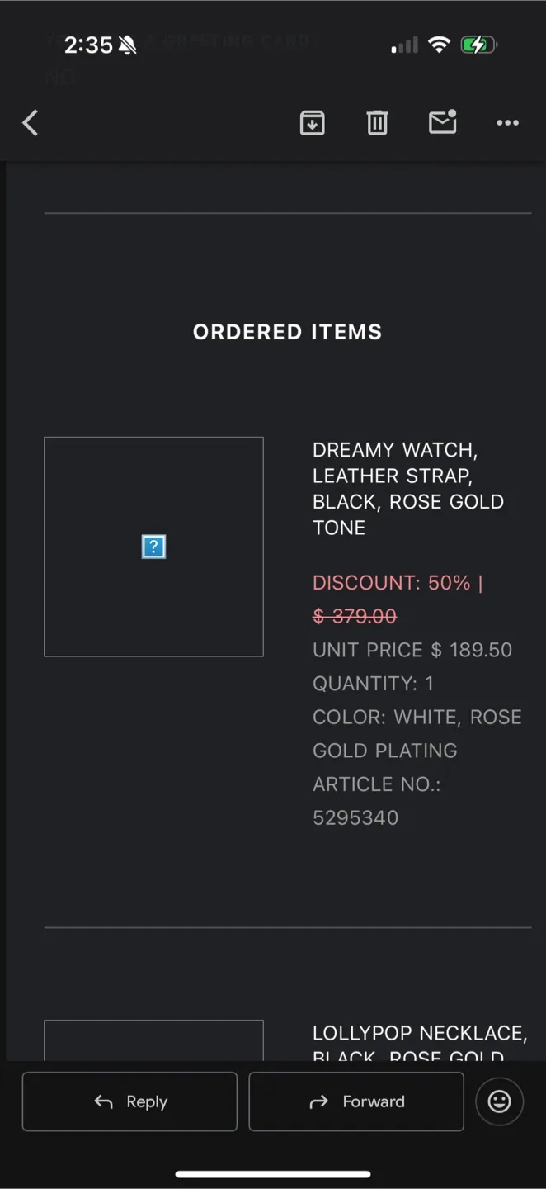
Task: Open the more options ellipsis menu
Action: click(507, 123)
